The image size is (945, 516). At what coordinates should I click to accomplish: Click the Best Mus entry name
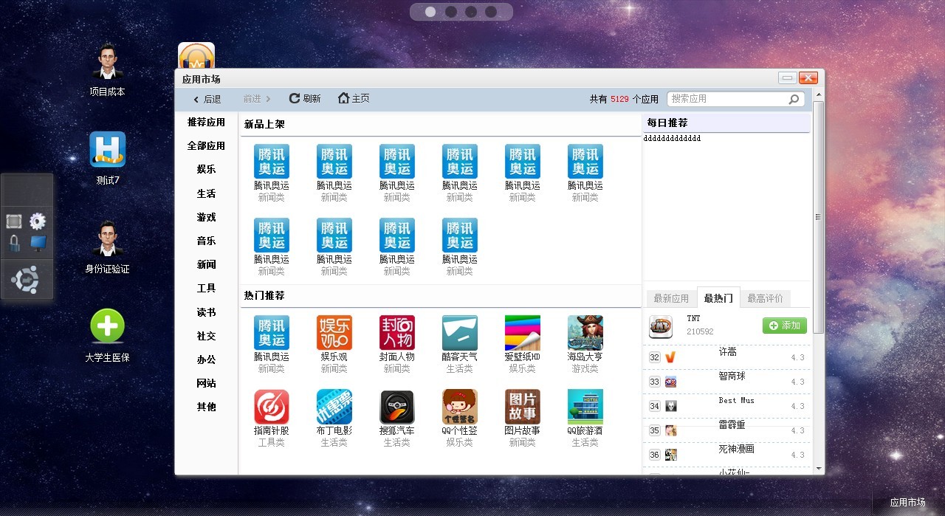click(x=737, y=400)
